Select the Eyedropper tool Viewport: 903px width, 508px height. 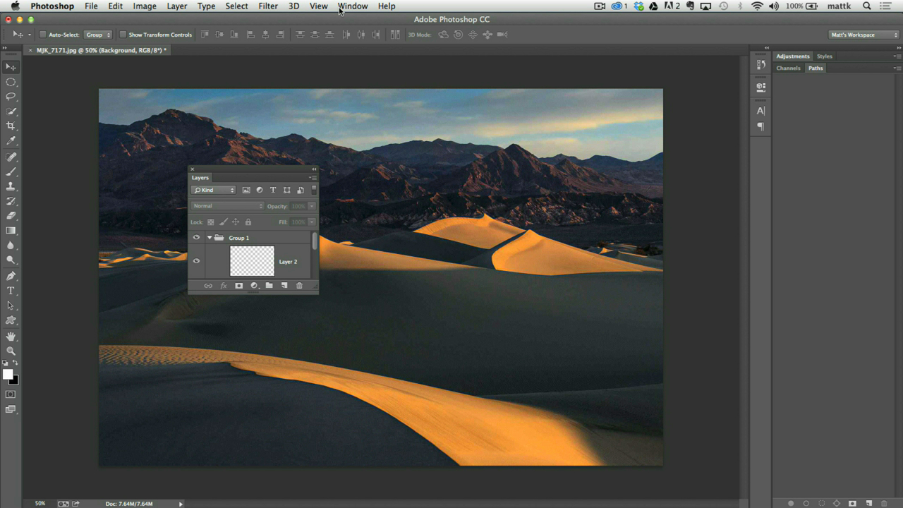11,141
